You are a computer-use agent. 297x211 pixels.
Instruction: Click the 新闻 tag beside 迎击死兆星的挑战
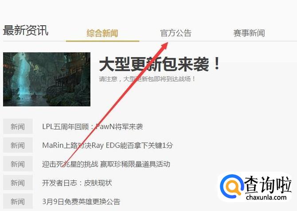(18, 164)
